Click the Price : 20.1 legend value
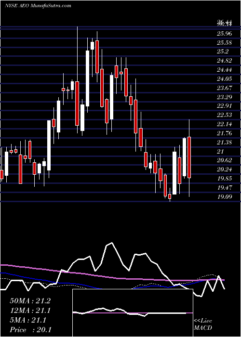 tap(30, 330)
